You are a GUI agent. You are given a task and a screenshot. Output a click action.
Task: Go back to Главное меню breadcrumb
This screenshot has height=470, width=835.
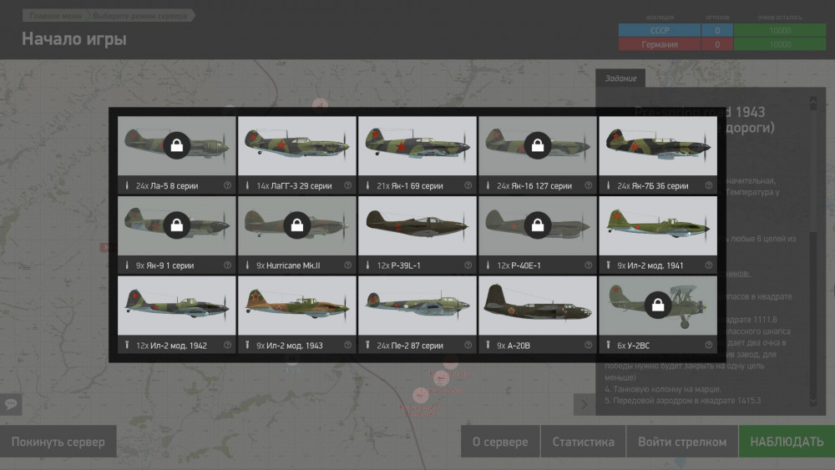click(55, 16)
